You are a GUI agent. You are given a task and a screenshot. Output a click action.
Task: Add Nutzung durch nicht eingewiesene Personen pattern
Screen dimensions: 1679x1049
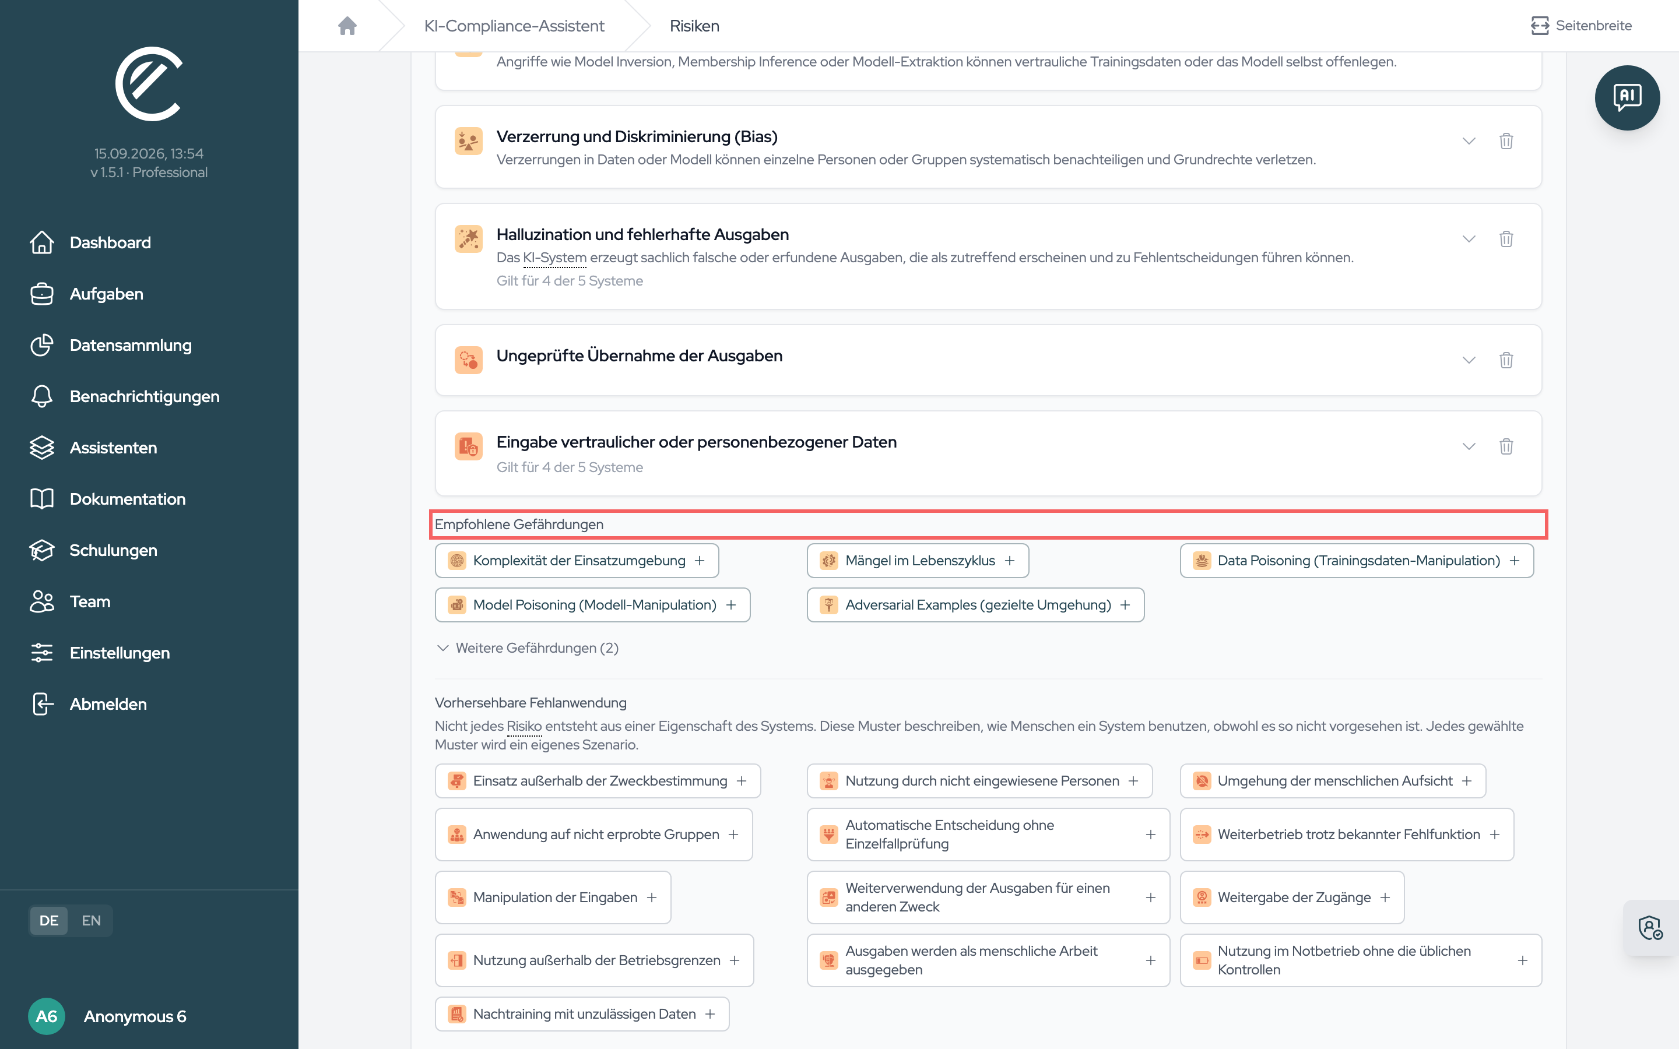979,780
